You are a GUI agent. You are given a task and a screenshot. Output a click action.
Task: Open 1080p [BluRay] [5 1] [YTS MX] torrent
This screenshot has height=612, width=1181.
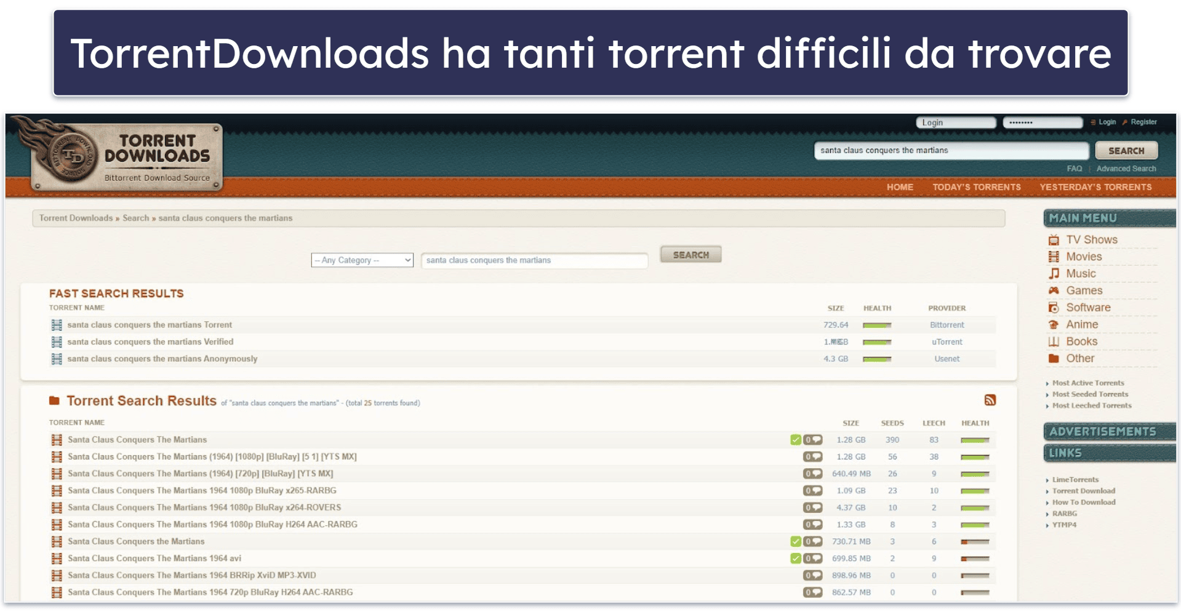(x=212, y=456)
